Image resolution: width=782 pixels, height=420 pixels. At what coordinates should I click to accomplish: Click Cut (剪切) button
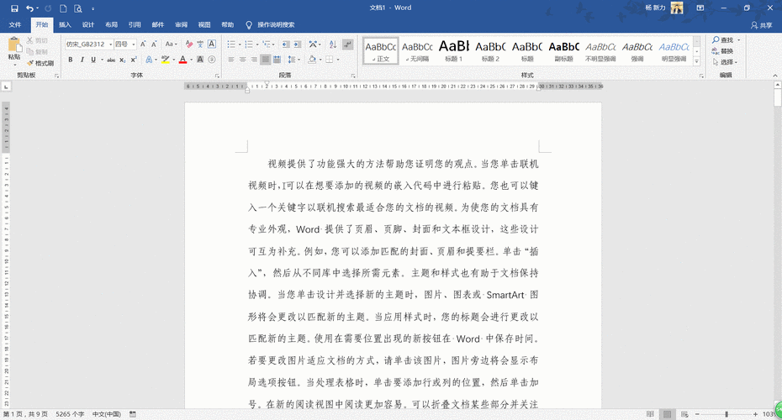(37, 40)
